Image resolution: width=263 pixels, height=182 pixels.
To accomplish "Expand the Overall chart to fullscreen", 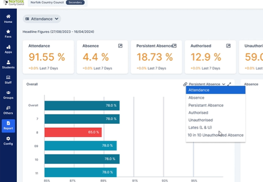I will [x=229, y=84].
